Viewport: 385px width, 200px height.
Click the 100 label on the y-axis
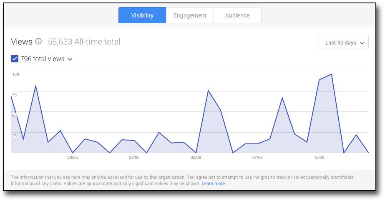(15, 74)
